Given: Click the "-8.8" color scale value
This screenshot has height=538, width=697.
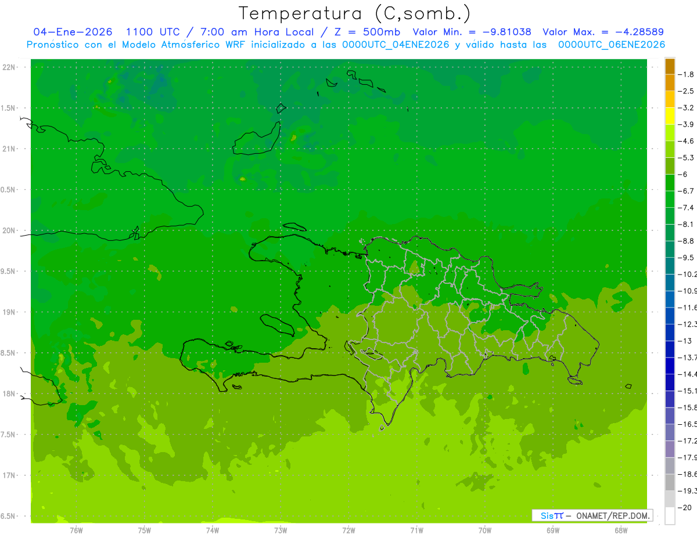Looking at the screenshot, I should (687, 241).
